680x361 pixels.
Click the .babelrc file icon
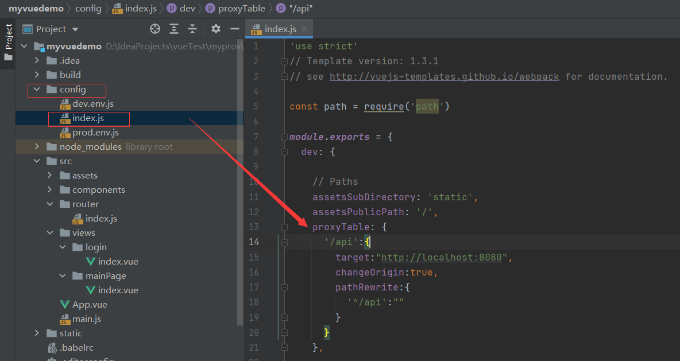click(x=52, y=347)
